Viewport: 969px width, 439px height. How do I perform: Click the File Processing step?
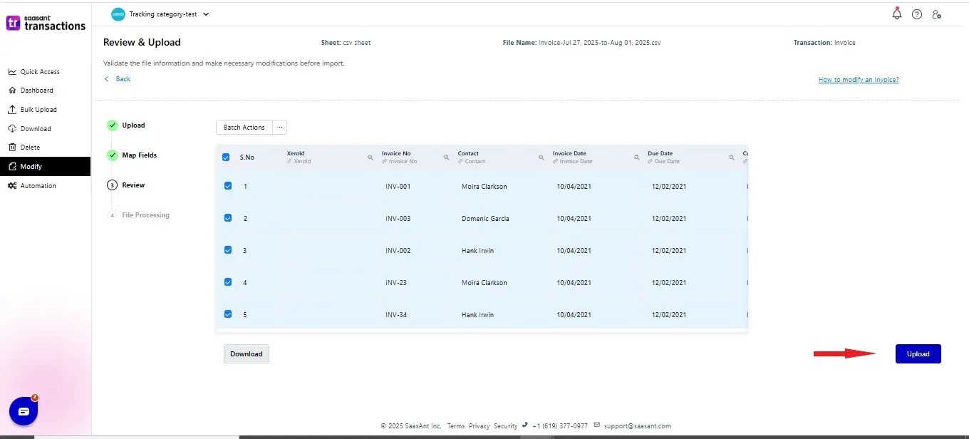[145, 215]
